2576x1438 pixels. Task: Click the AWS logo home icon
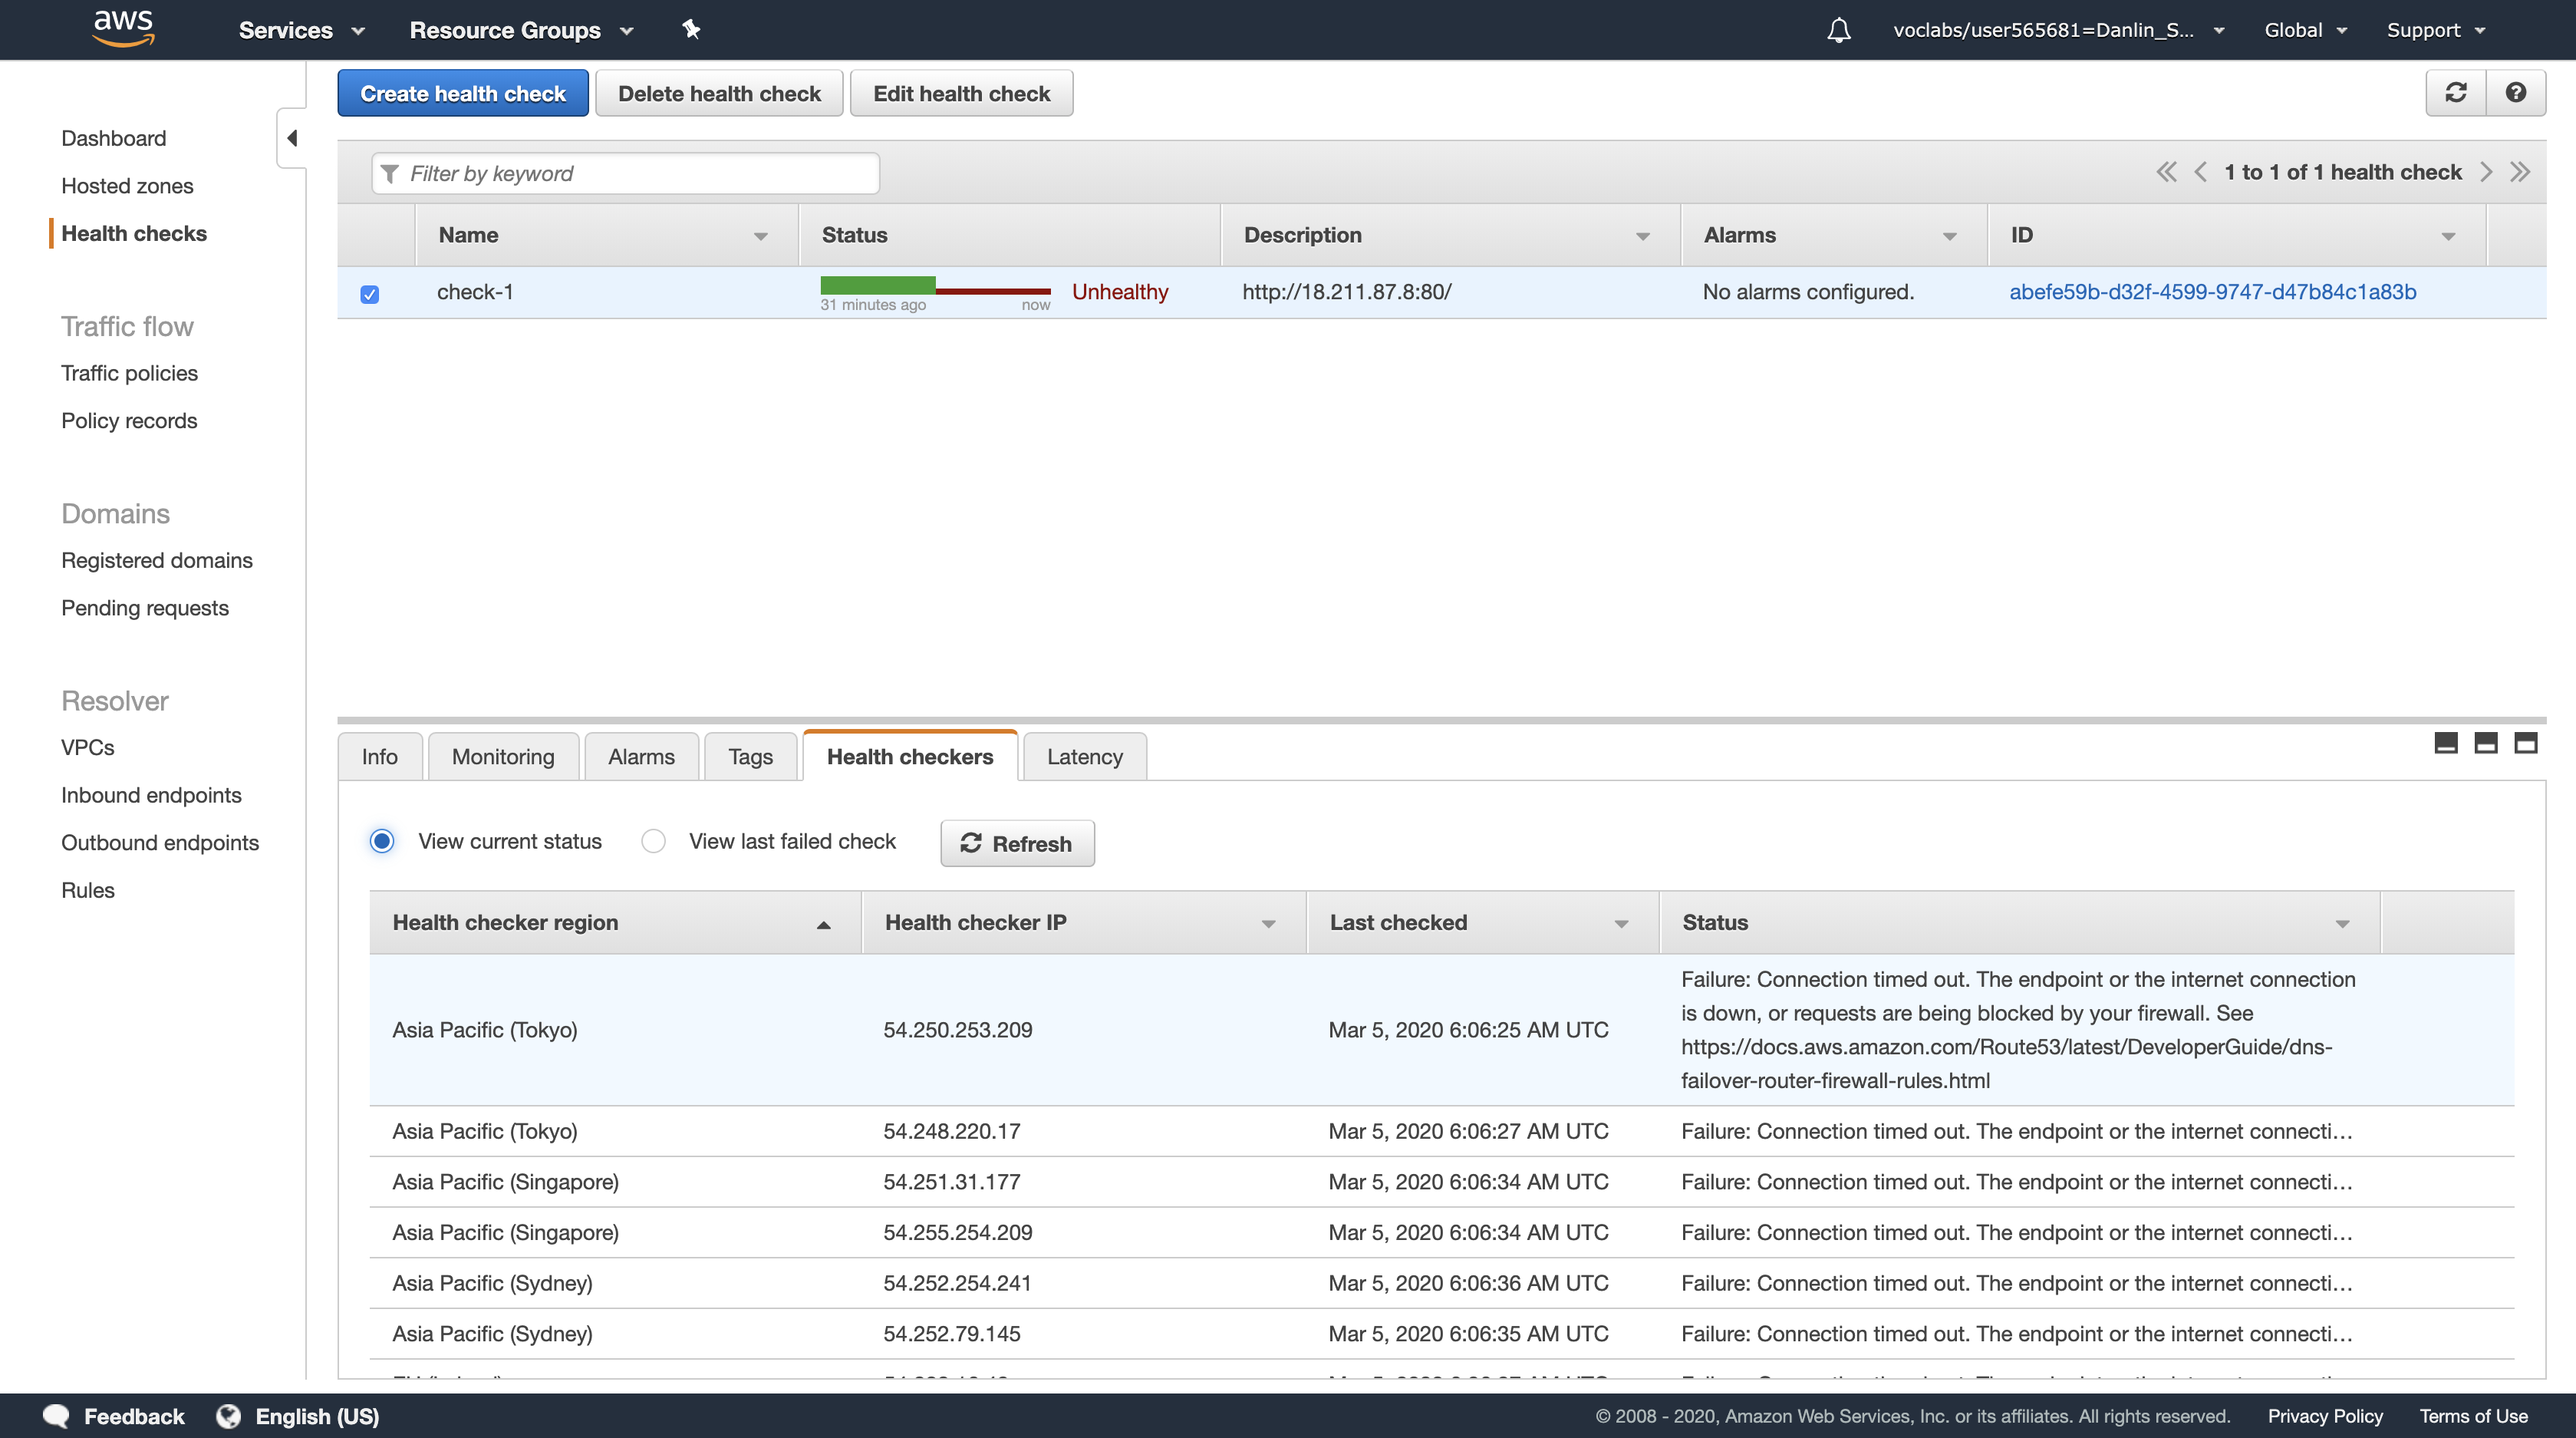point(123,28)
